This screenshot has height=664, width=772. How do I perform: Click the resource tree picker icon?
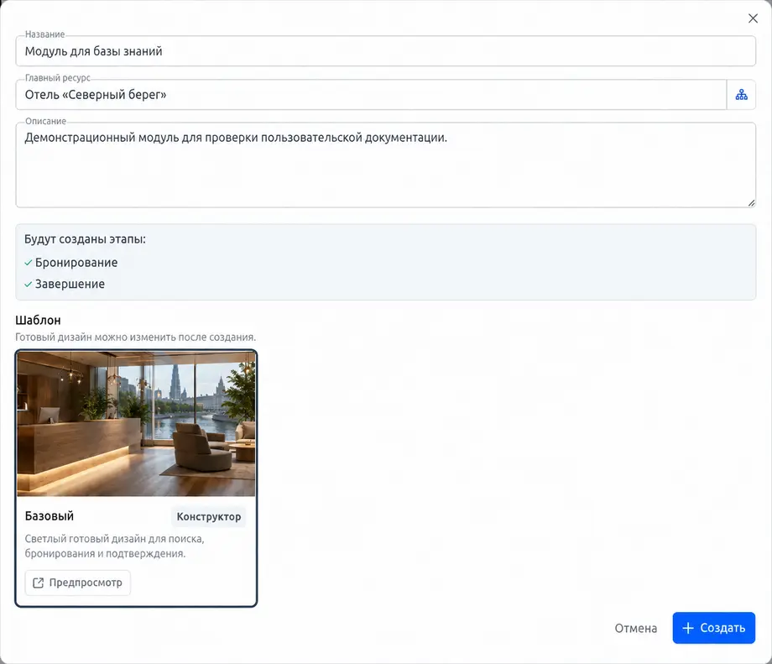pyautogui.click(x=741, y=95)
